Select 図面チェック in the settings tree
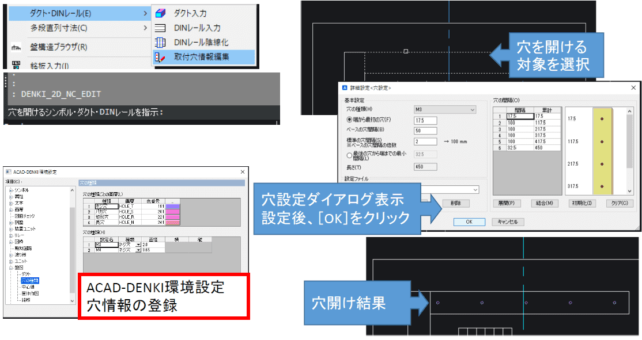Viewport: 642px width, 340px height. [25, 216]
